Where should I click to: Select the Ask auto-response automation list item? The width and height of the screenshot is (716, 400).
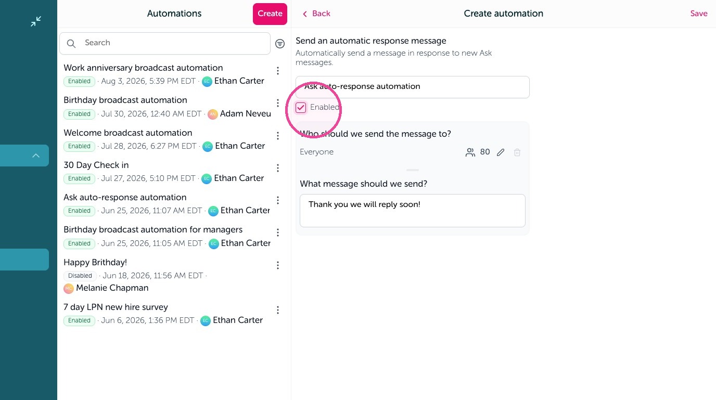[167, 204]
